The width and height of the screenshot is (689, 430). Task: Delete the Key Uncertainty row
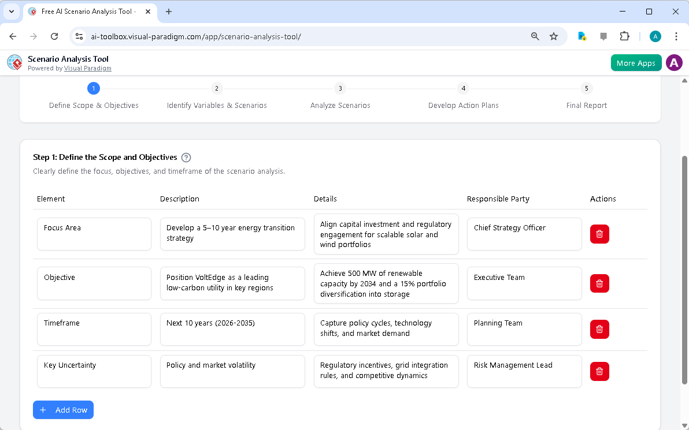point(599,371)
